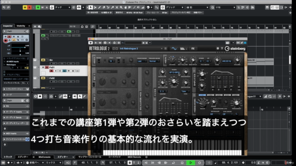Show the Retrologue synth waveform page
Viewport: 296px width, 166px height.
coord(174,48)
